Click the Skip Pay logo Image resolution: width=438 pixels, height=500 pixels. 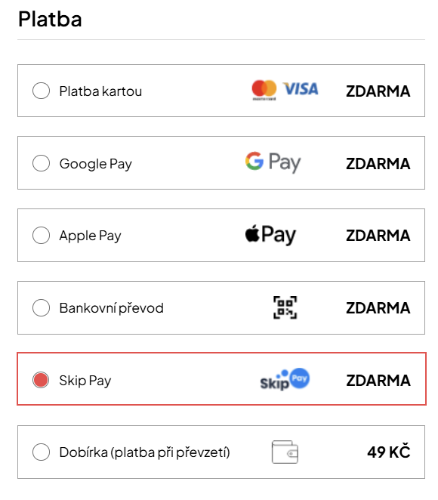[285, 379]
